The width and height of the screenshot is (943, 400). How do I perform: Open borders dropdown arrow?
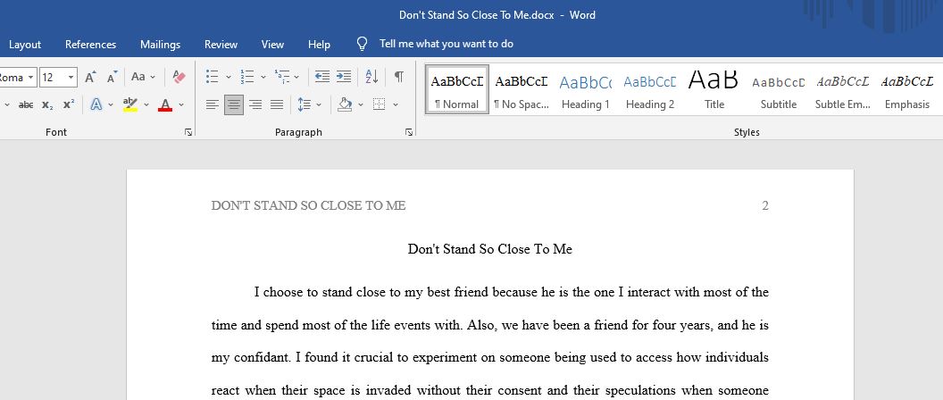(x=396, y=105)
